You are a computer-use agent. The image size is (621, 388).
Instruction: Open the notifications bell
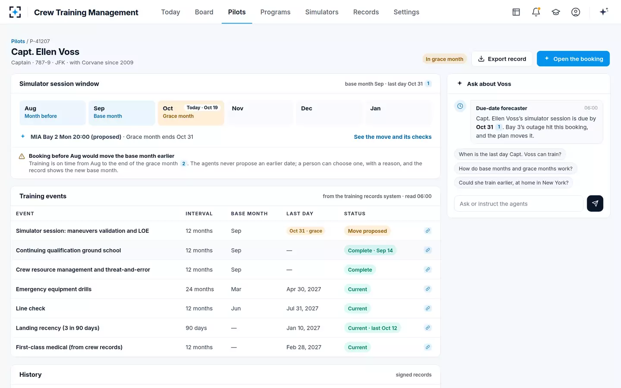tap(536, 12)
